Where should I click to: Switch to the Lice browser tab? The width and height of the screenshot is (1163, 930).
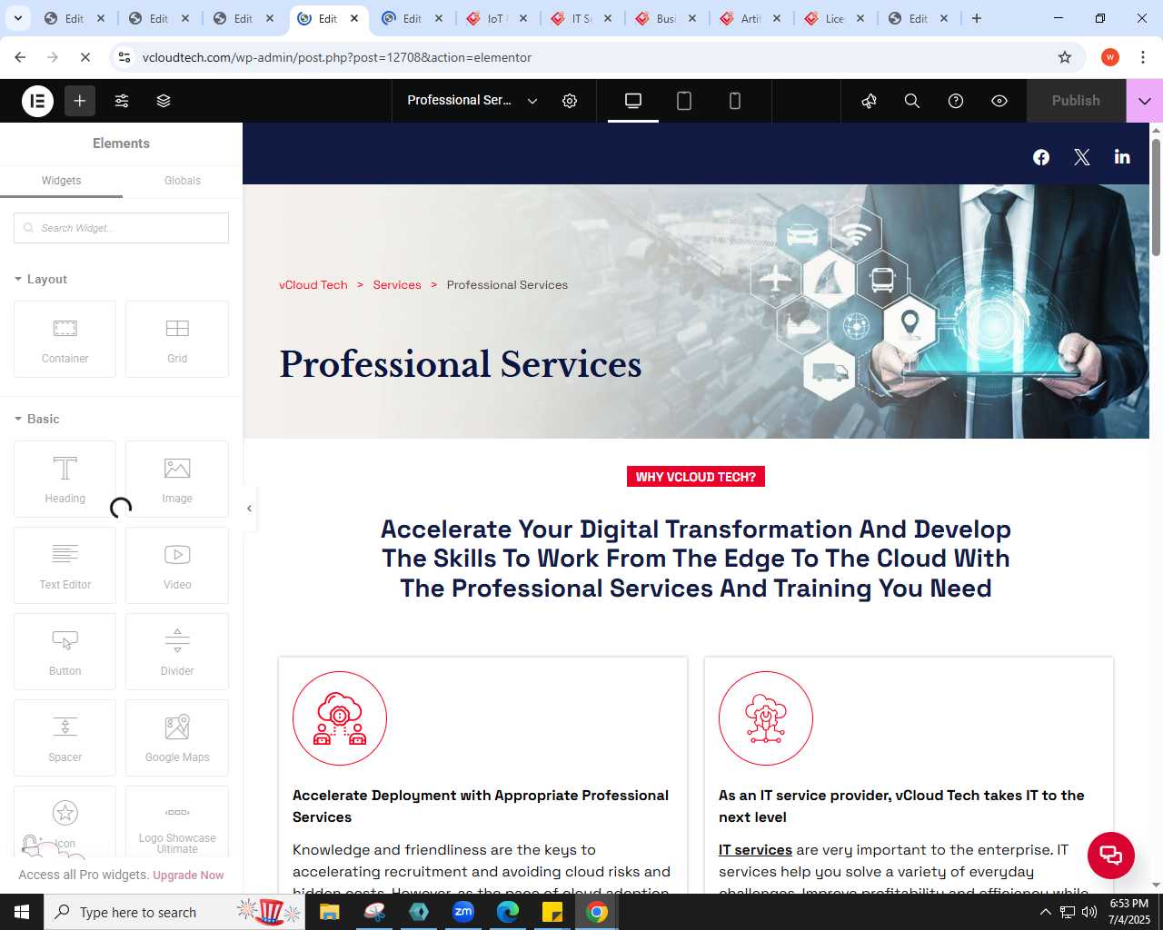tap(835, 18)
